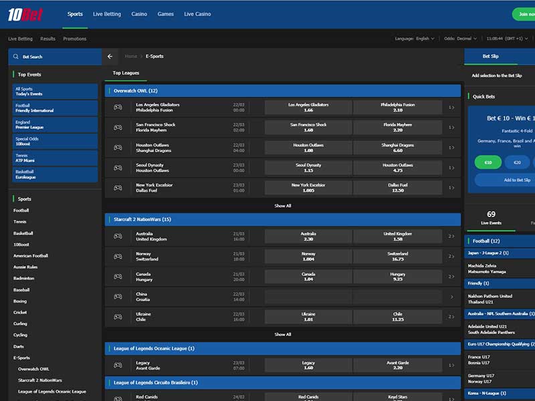Open the time zone GMT dropdown
Viewport: 535px width, 401px height.
point(507,39)
